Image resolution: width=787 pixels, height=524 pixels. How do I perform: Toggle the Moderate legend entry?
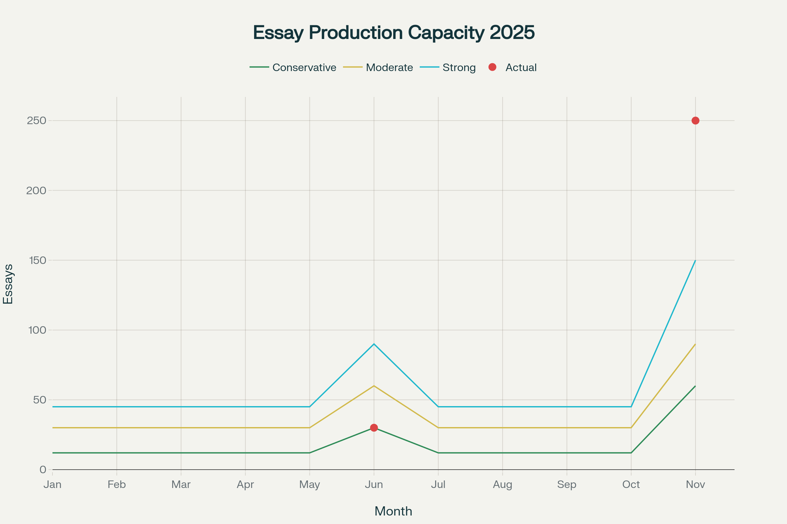389,67
